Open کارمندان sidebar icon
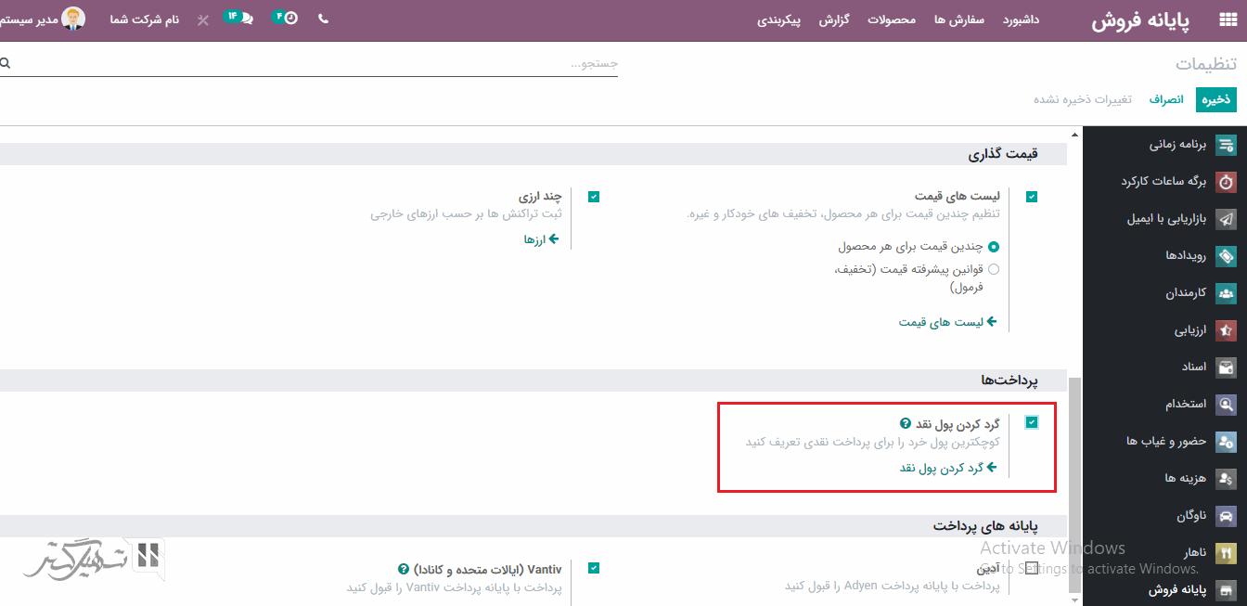1247x606 pixels. point(1227,293)
